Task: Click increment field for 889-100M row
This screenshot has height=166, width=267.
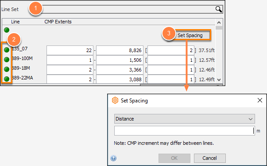Action: [x=171, y=60]
